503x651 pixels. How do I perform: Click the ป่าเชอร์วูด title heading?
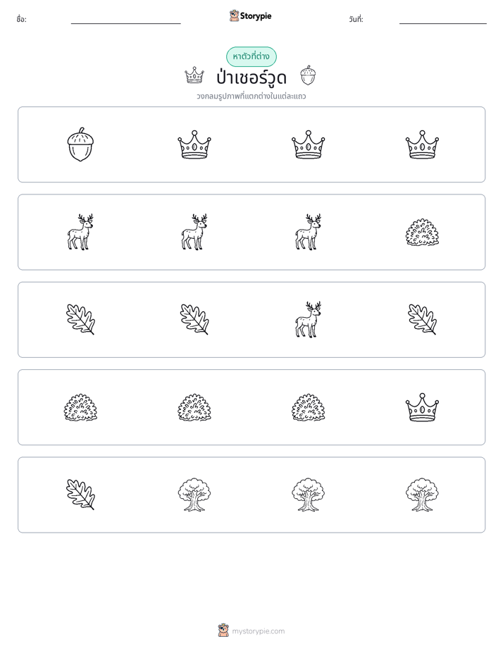pos(252,77)
